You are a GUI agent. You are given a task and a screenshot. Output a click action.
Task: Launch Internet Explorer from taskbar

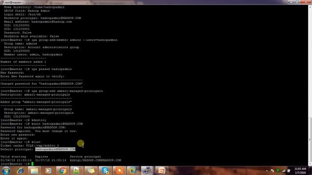point(20,171)
